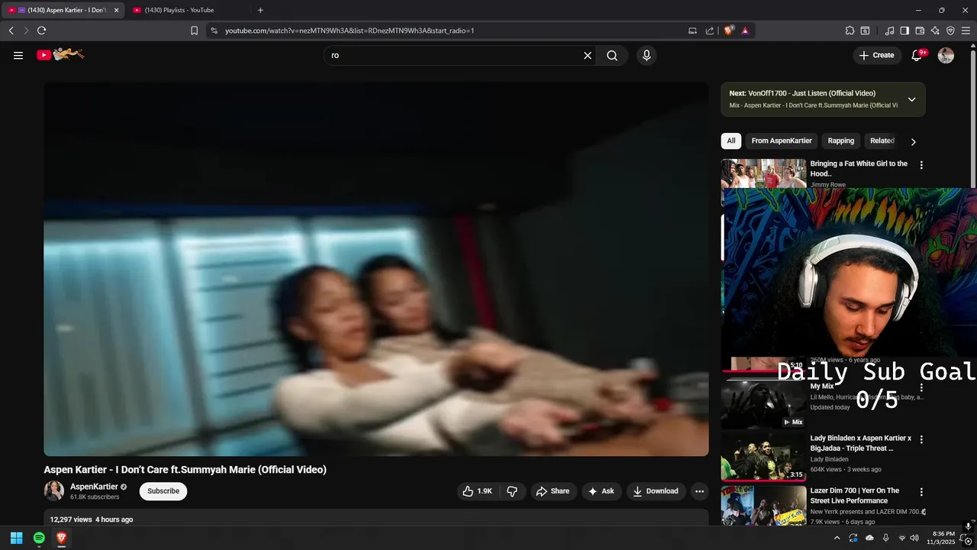977x550 pixels.
Task: Open a new browser tab
Action: [x=260, y=10]
